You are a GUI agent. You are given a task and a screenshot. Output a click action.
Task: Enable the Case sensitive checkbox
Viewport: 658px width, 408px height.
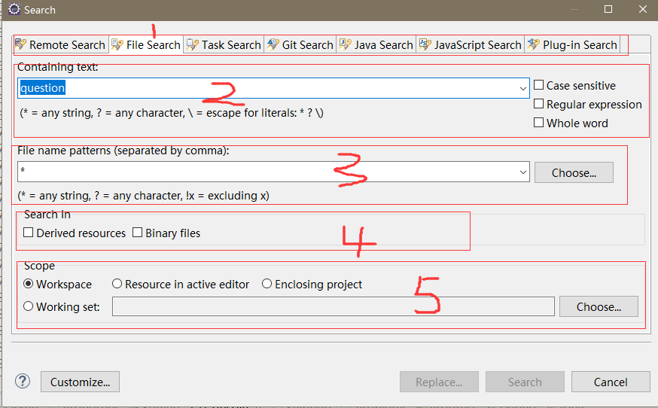tap(538, 86)
